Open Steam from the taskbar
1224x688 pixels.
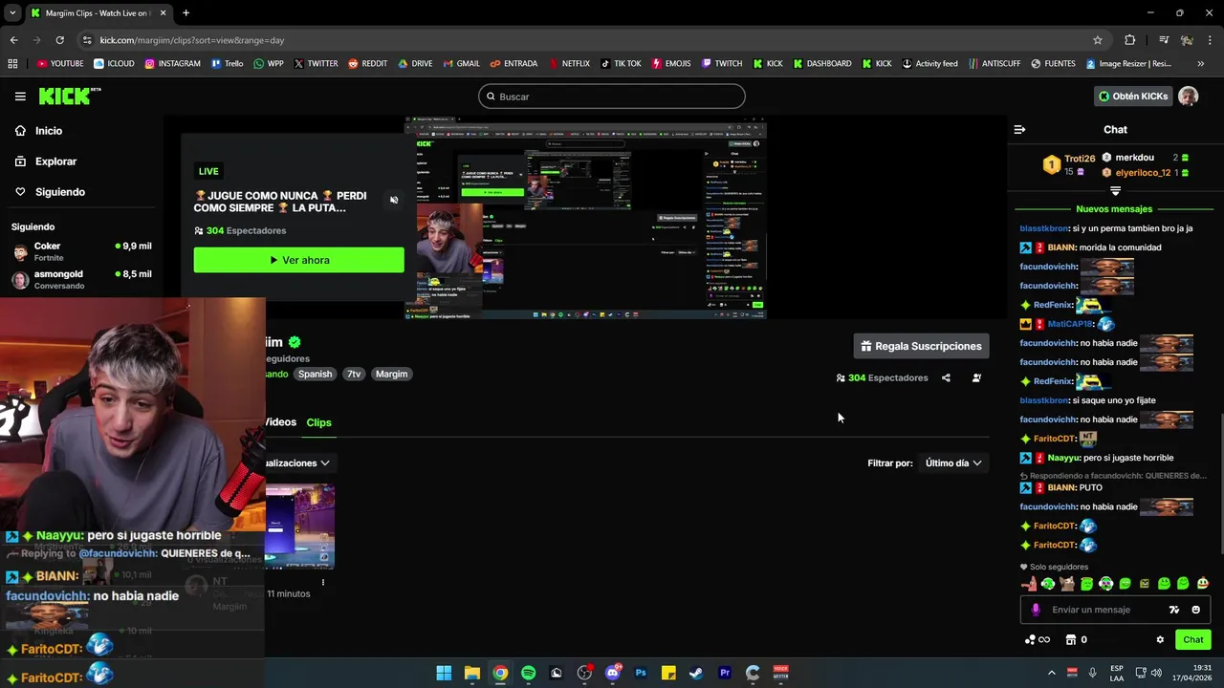[696, 673]
